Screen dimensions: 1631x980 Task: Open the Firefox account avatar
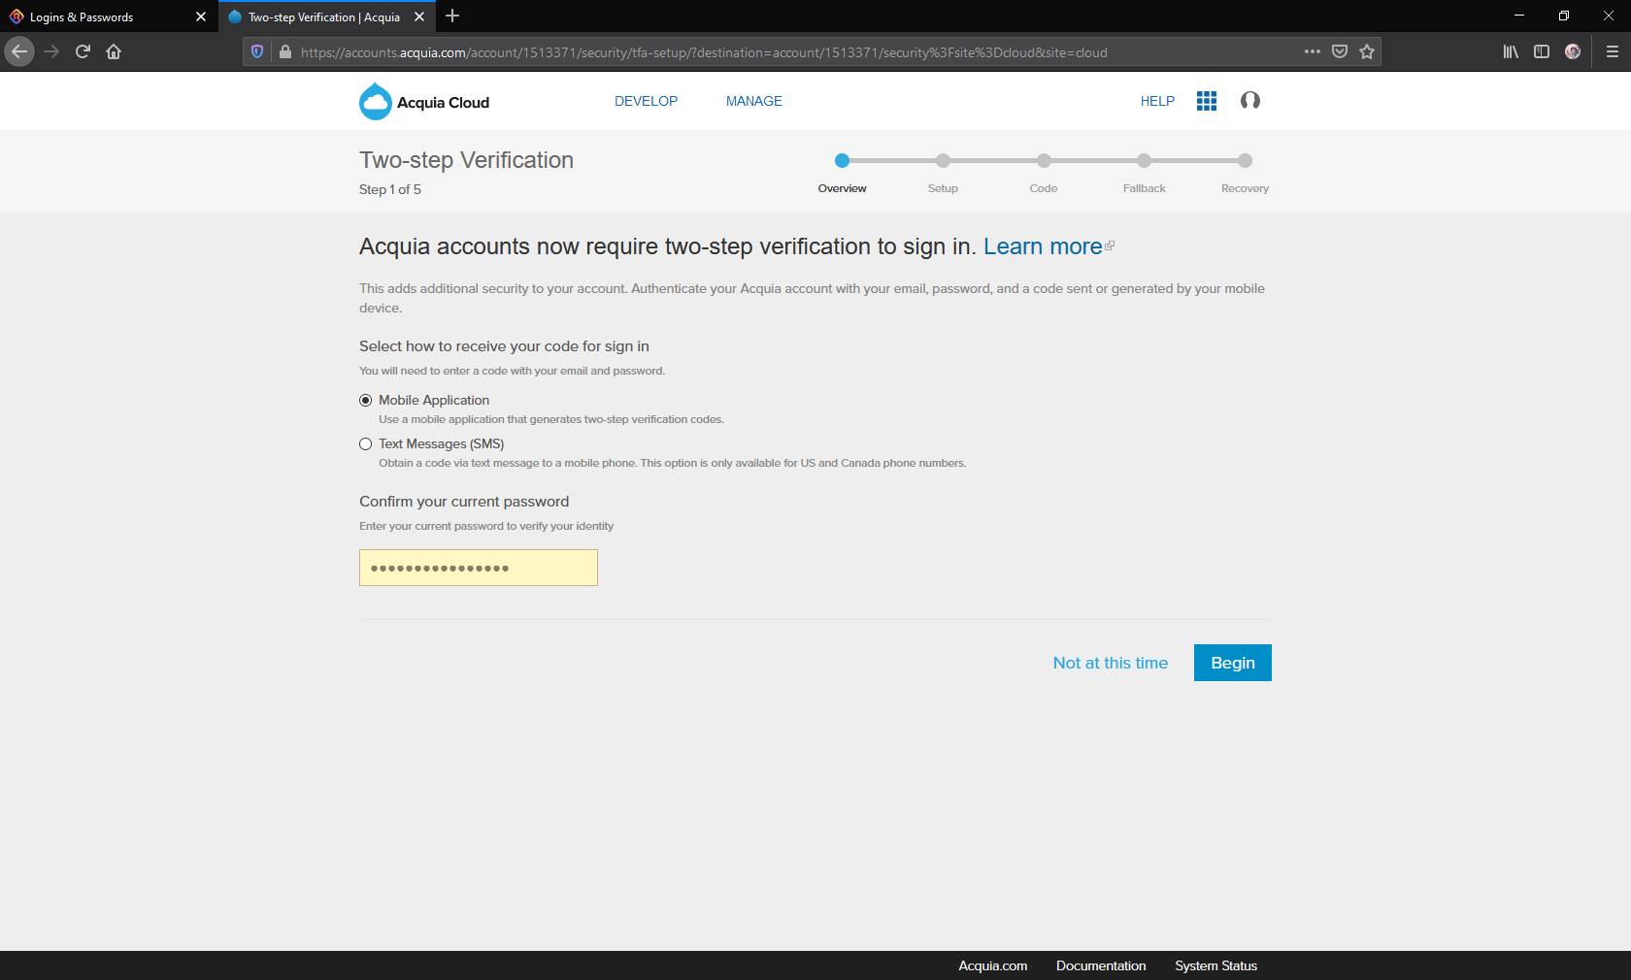click(1573, 51)
